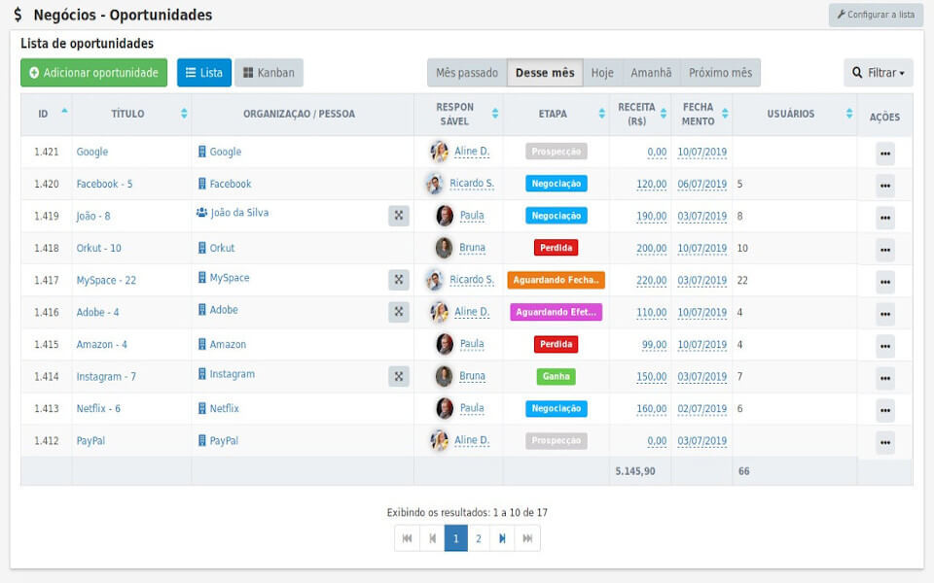934x583 pixels.
Task: Click responsible Bruna name in Instagram row
Action: click(x=472, y=376)
